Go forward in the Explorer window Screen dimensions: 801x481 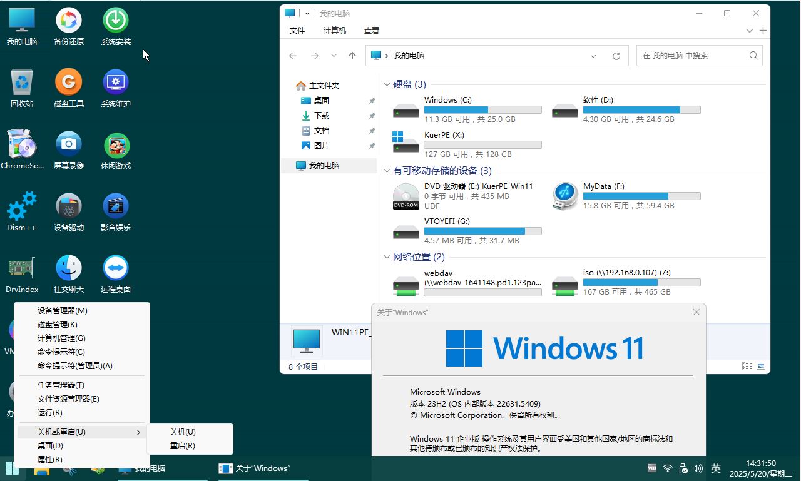coord(315,56)
